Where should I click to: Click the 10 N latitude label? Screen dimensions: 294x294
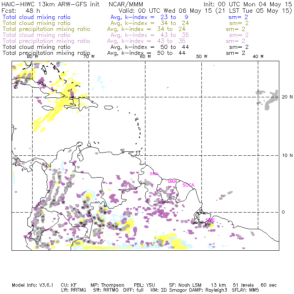pos(287,155)
